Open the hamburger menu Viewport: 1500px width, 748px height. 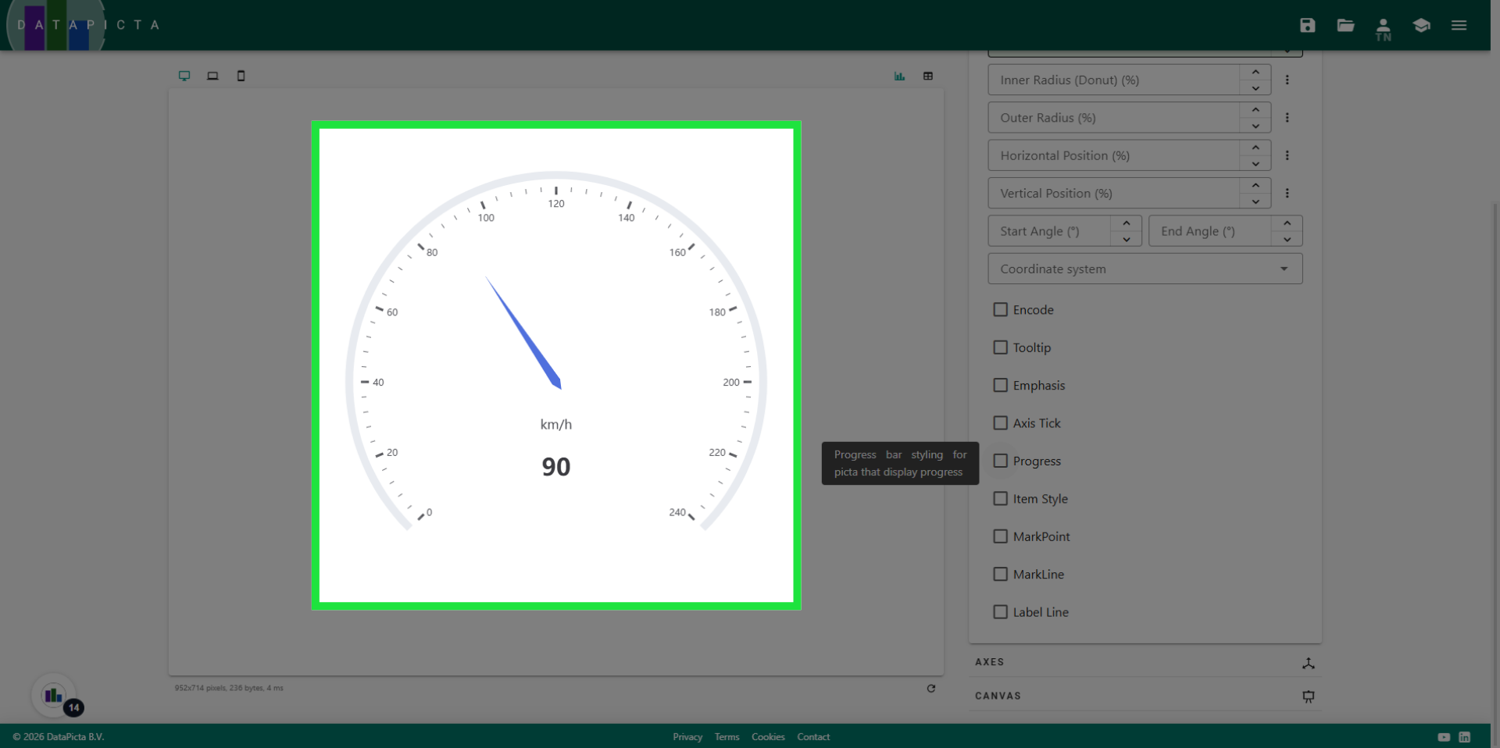click(x=1459, y=25)
